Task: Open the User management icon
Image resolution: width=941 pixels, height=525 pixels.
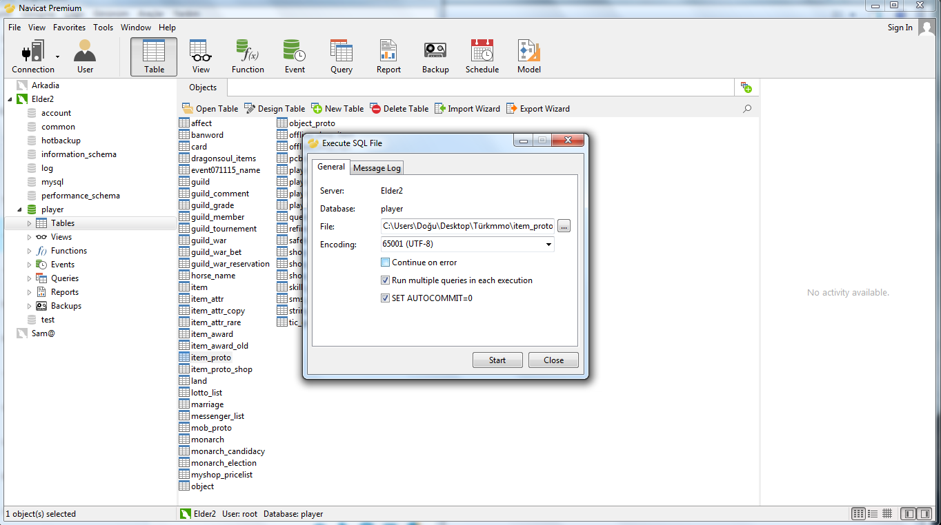Action: [85, 56]
